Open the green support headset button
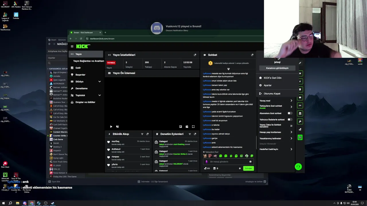This screenshot has width=367, height=206. coord(298,167)
